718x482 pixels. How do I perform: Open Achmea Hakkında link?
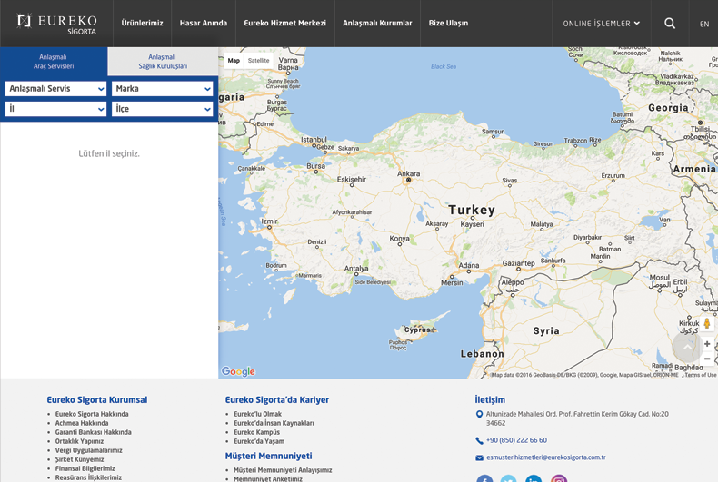pos(82,423)
